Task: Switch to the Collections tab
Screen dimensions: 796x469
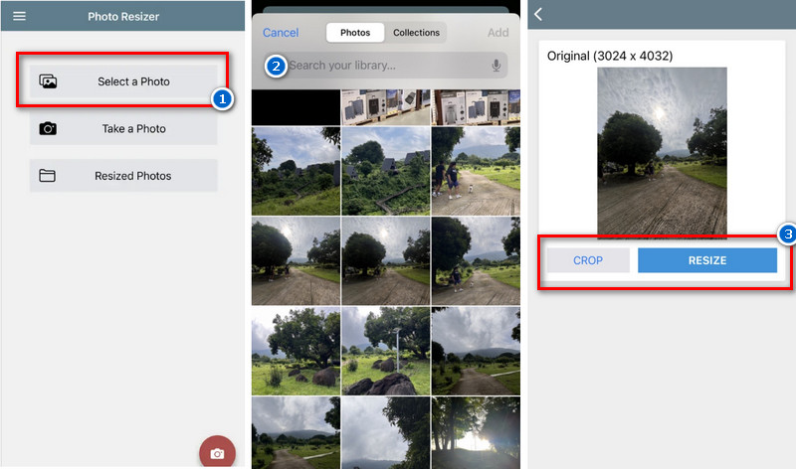Action: coord(416,33)
